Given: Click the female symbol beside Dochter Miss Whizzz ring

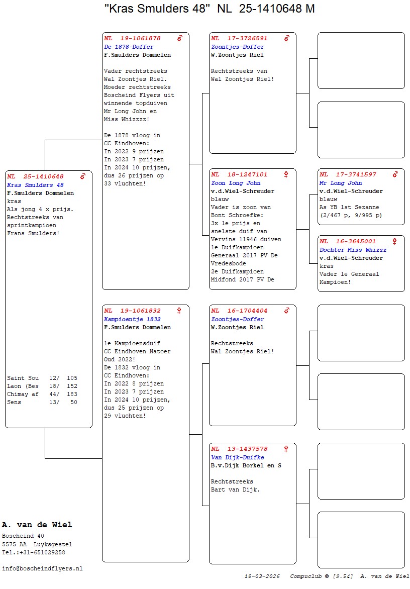Looking at the screenshot, I should click(395, 241).
